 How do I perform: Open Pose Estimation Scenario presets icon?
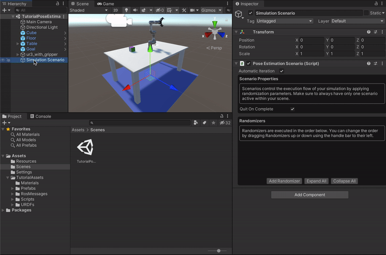coord(375,63)
